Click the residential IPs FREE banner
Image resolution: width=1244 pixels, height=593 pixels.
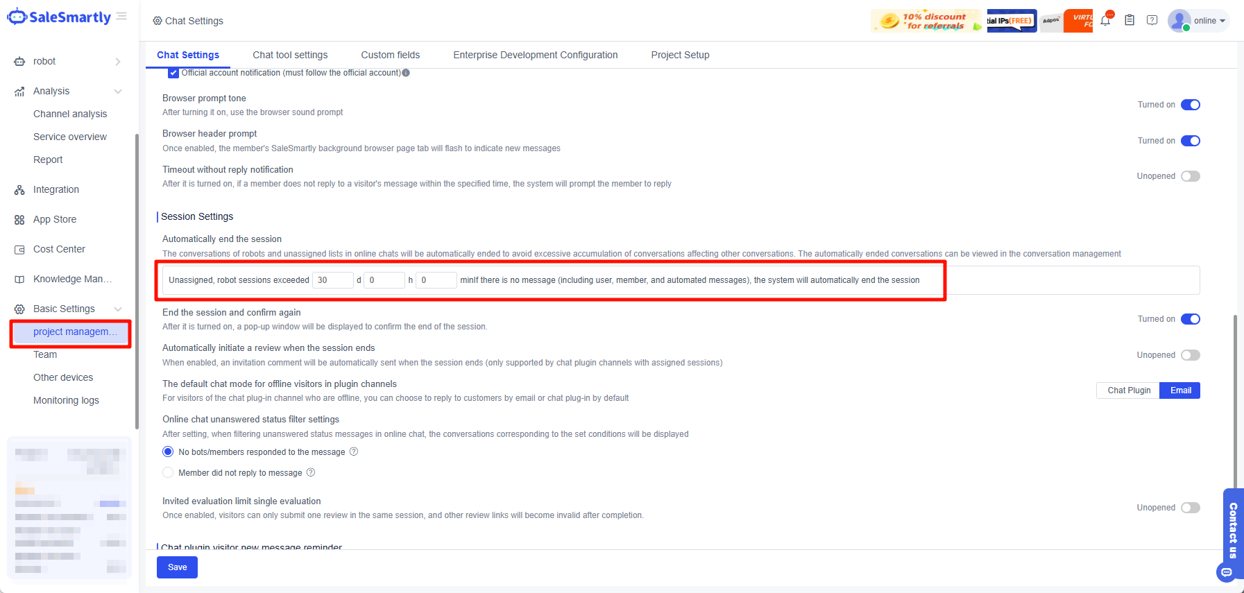(x=1012, y=21)
